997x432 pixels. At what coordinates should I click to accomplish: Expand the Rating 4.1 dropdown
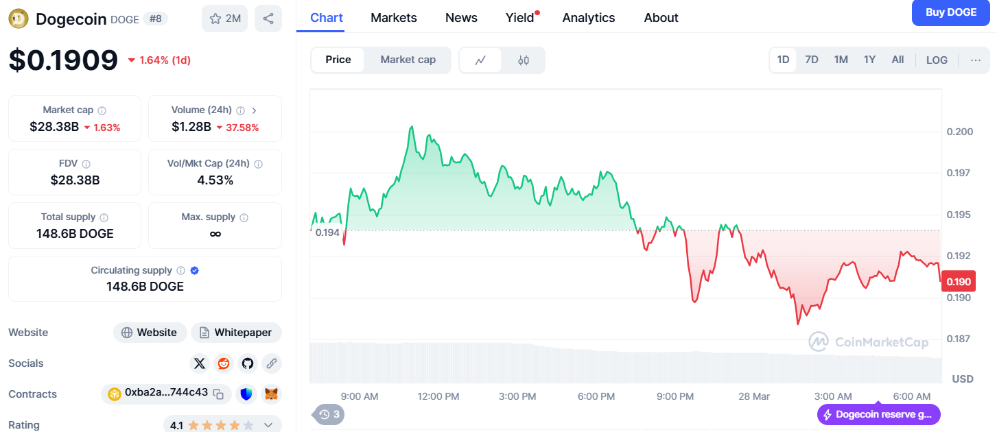pyautogui.click(x=268, y=425)
